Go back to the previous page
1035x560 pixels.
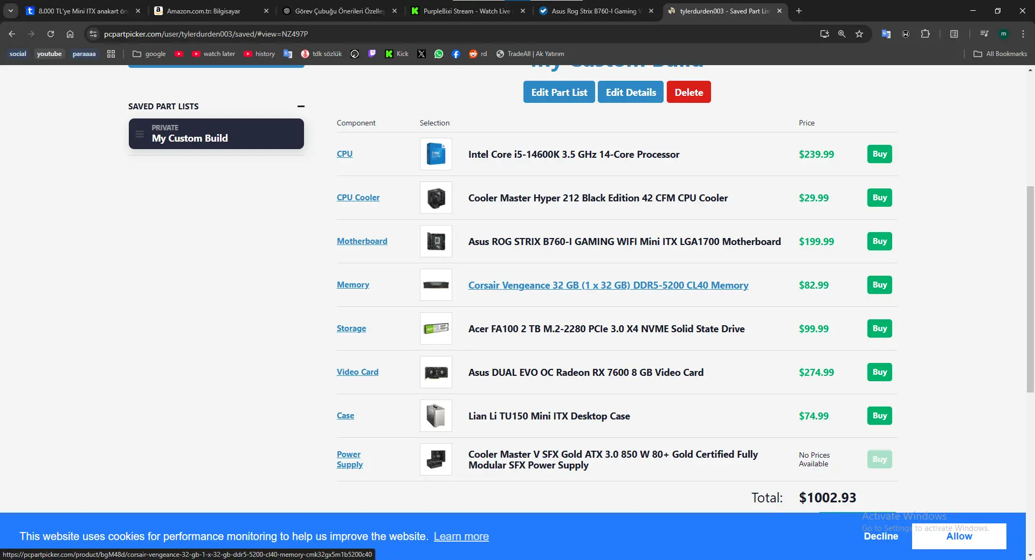12,34
